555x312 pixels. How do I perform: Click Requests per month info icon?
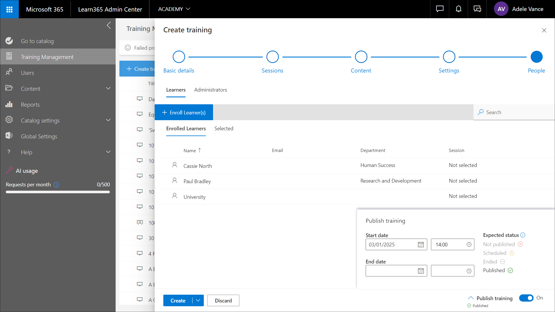(x=56, y=185)
